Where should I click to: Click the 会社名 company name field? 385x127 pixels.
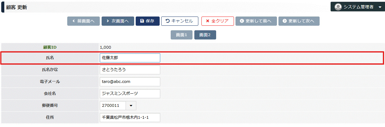coord(130,94)
